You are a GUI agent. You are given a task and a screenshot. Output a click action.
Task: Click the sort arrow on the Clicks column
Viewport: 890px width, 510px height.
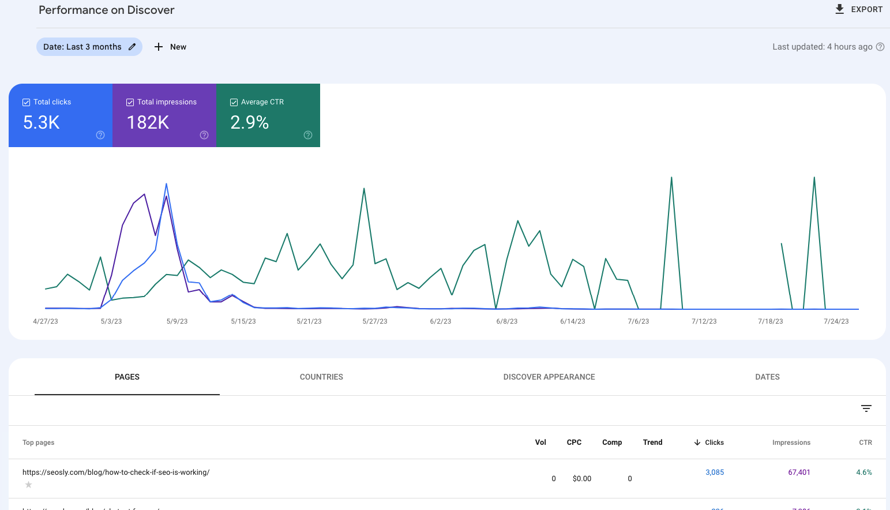[x=697, y=442]
